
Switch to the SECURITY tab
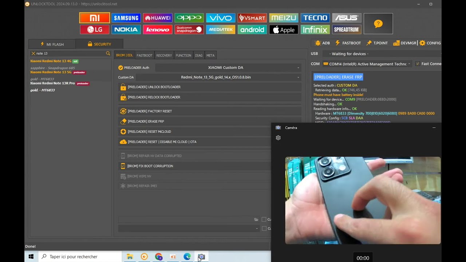pos(99,44)
